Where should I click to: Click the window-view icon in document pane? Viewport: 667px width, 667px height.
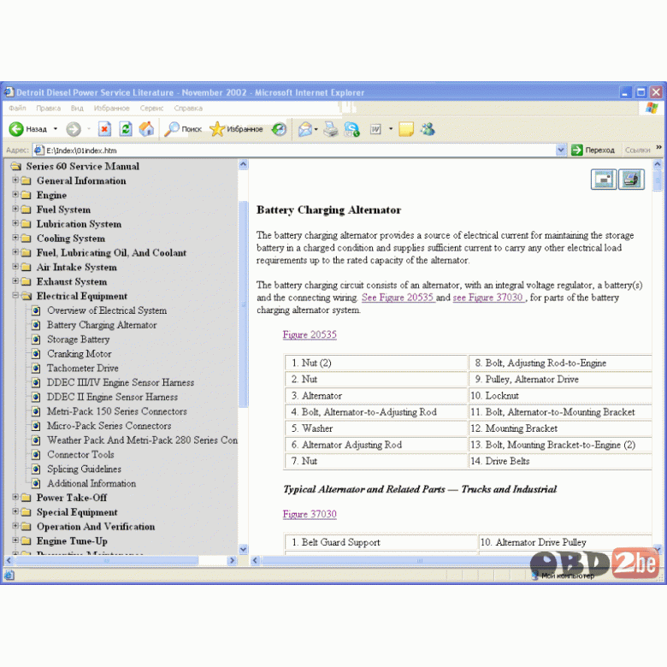pyautogui.click(x=604, y=179)
